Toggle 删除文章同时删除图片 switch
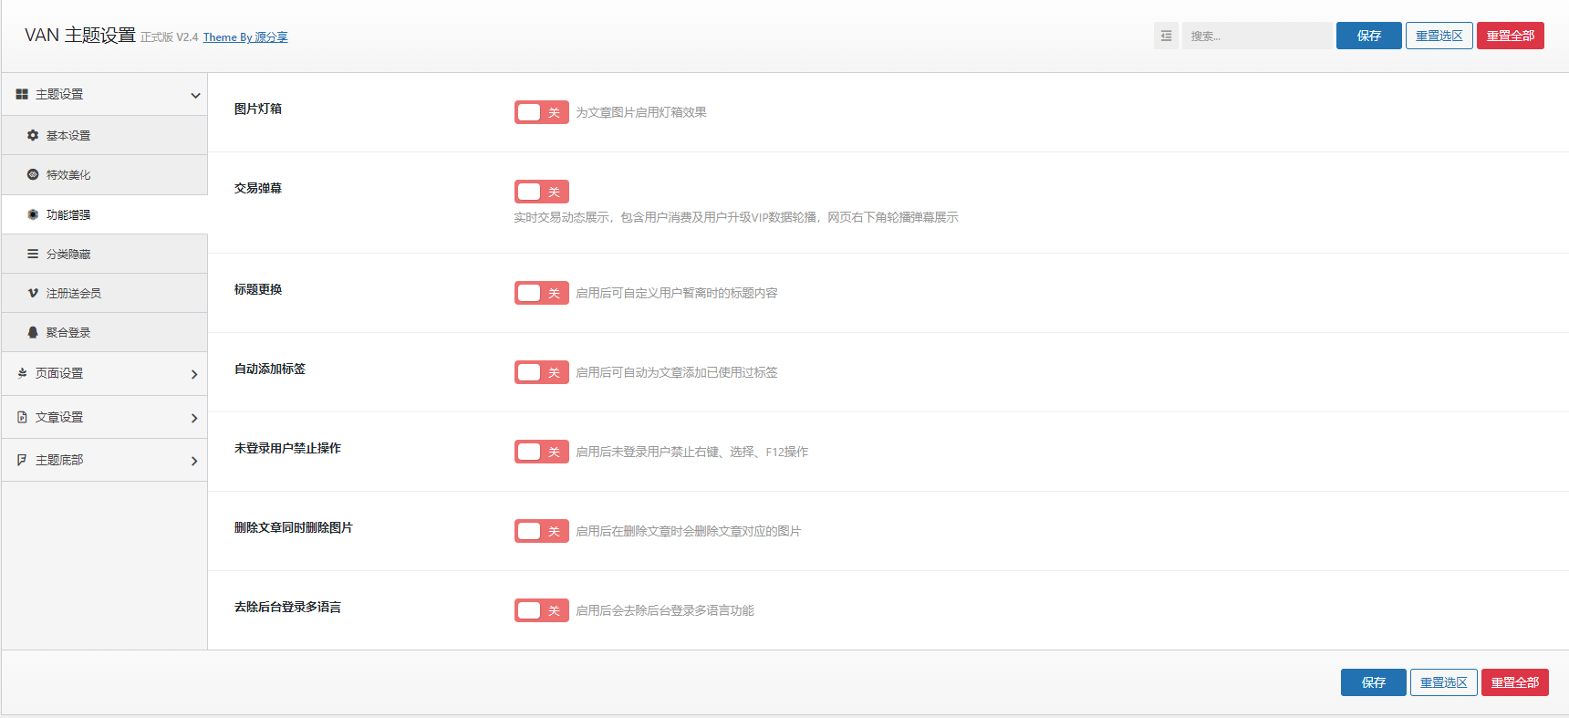Viewport: 1569px width, 718px height. tap(542, 531)
